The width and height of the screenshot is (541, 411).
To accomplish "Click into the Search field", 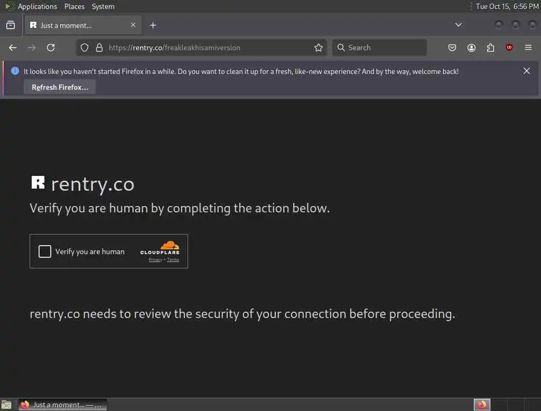I will [x=379, y=48].
